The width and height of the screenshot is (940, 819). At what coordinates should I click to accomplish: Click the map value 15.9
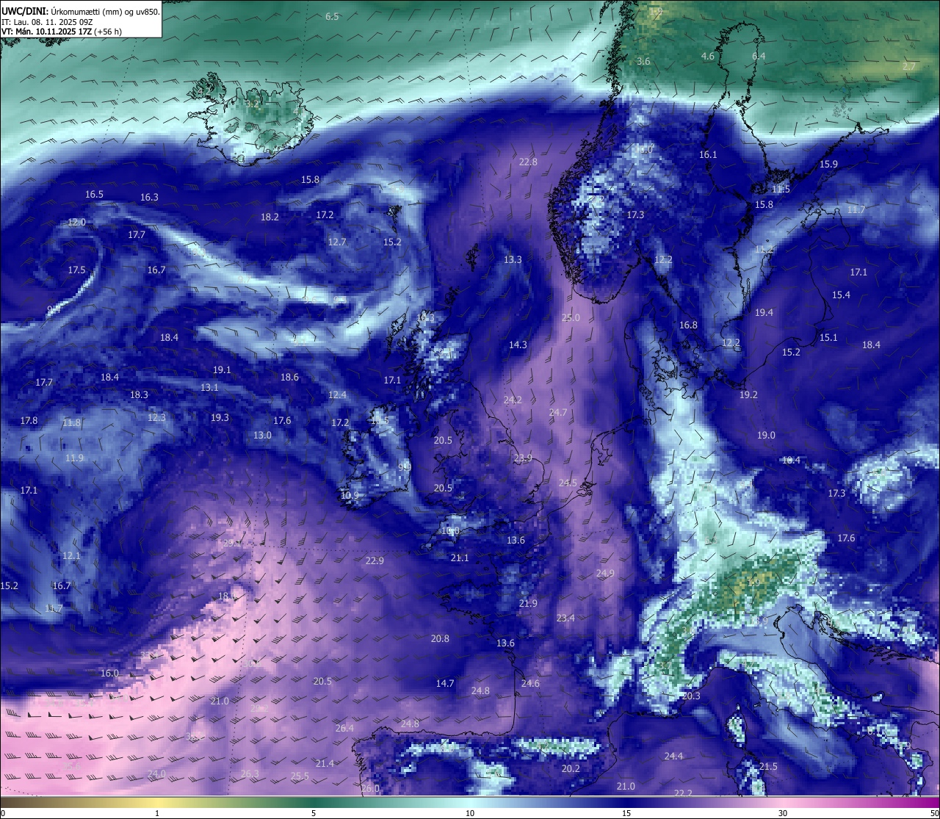click(x=828, y=164)
